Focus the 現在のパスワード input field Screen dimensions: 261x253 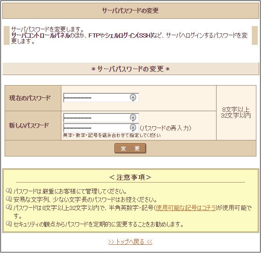point(101,97)
